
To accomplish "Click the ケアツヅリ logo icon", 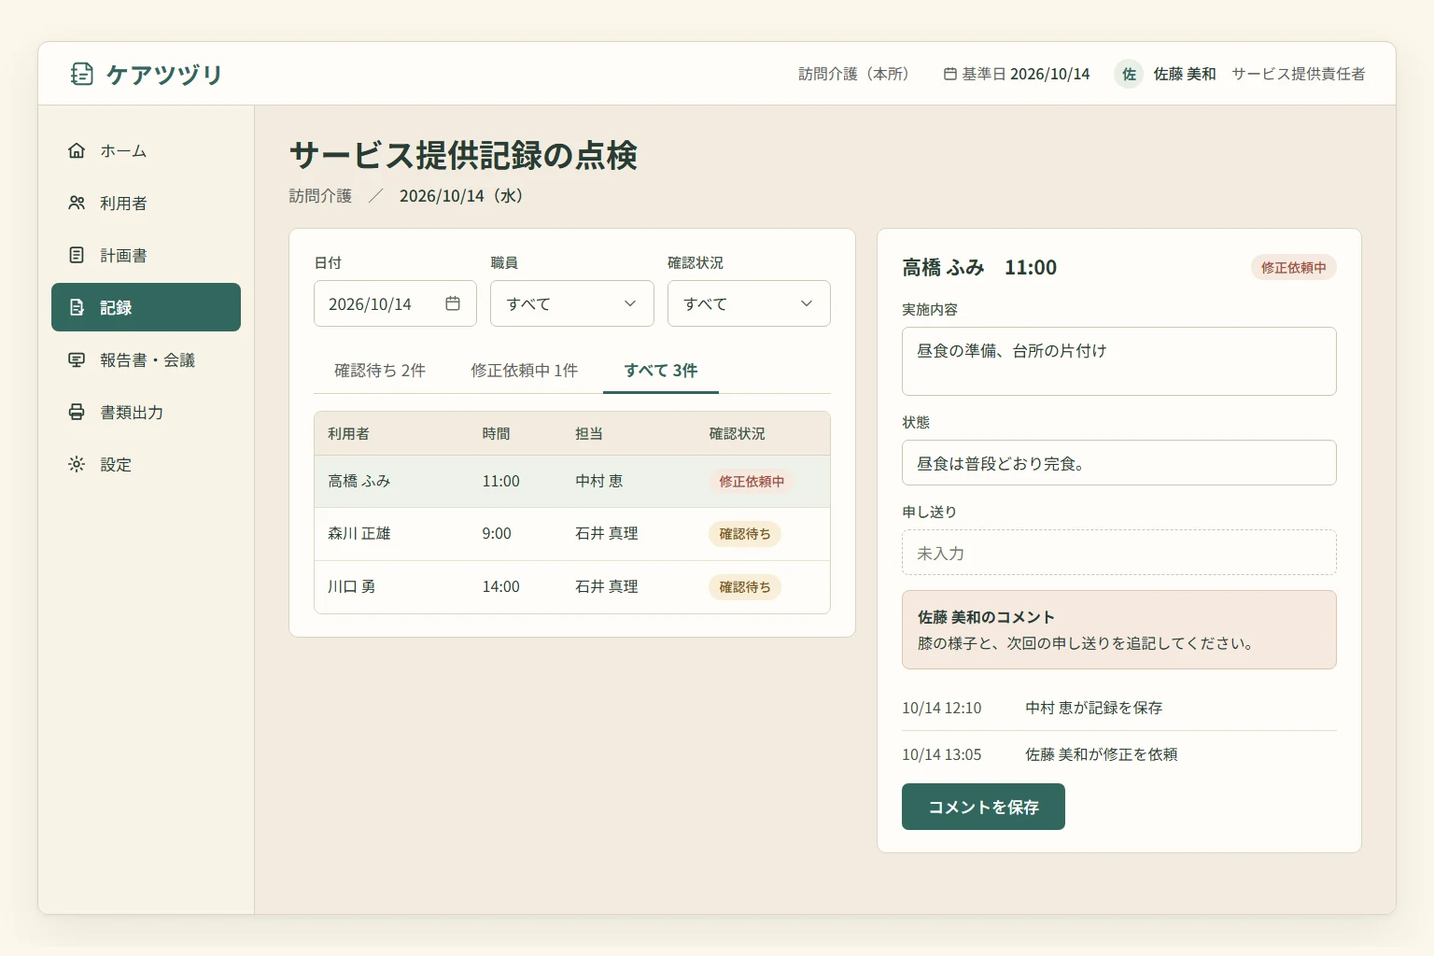I will (82, 74).
